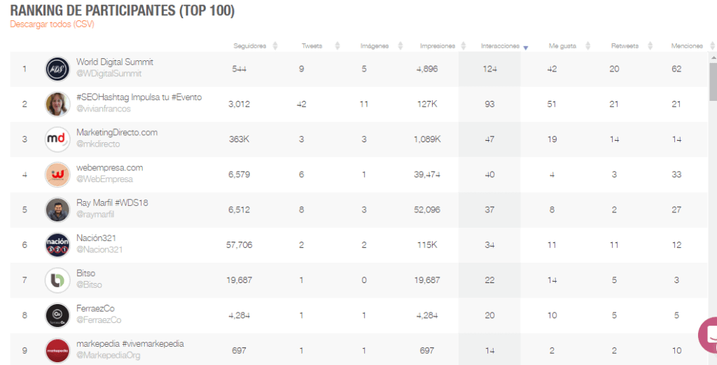
Task: Sort by Impresiones column header
Action: click(438, 46)
